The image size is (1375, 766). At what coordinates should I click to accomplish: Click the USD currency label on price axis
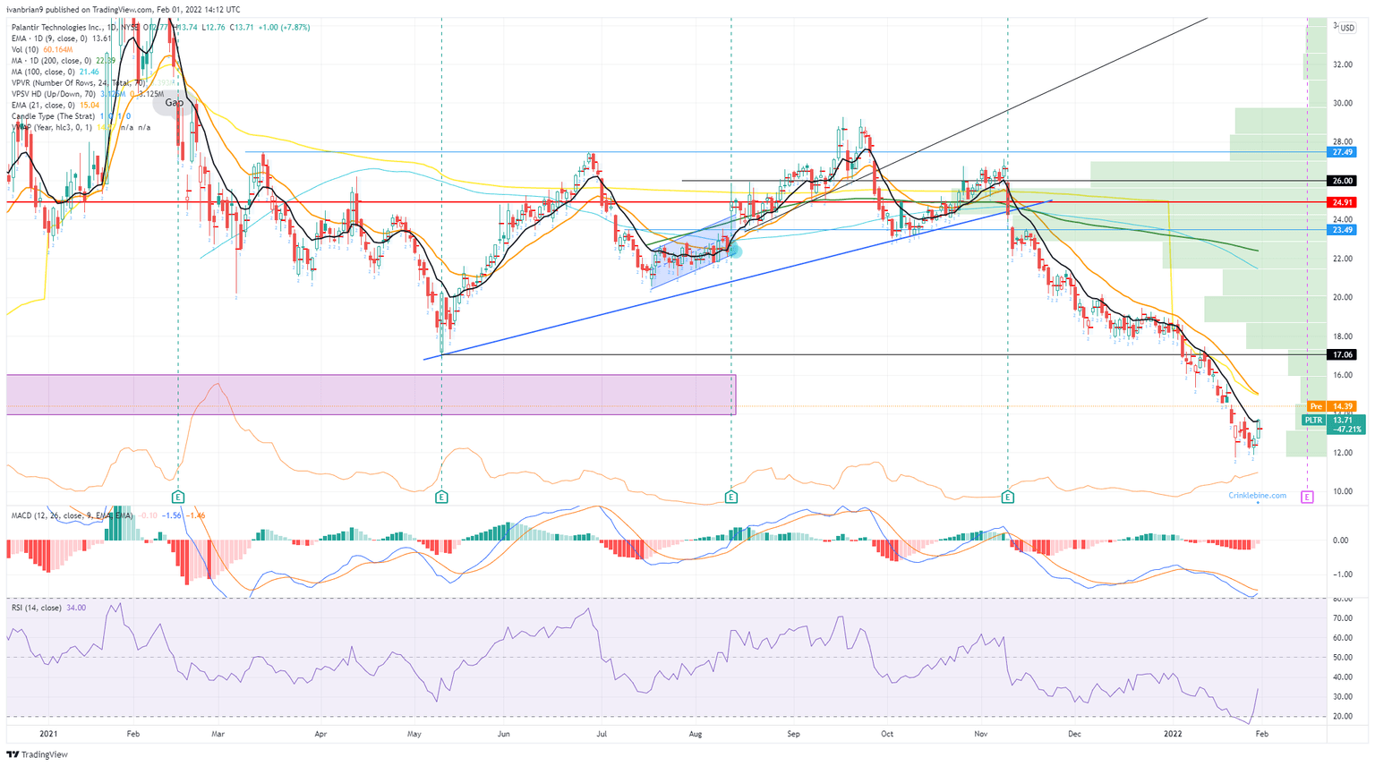tap(1347, 28)
